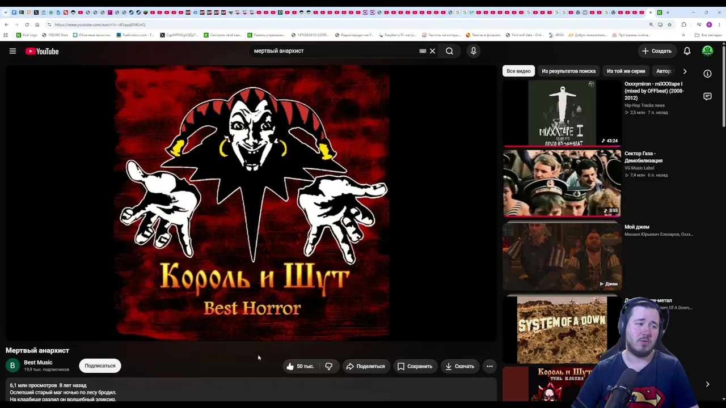The height and width of the screenshot is (408, 726).
Task: Click the Создать button
Action: 656,51
